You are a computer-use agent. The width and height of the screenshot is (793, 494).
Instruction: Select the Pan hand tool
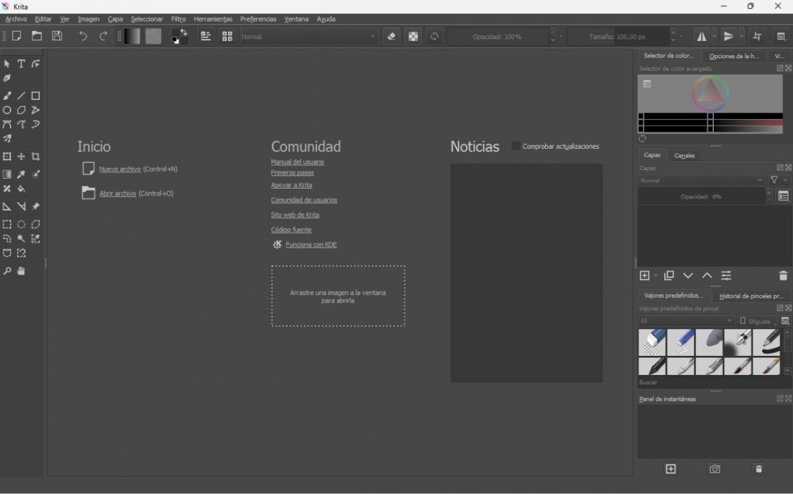point(21,271)
